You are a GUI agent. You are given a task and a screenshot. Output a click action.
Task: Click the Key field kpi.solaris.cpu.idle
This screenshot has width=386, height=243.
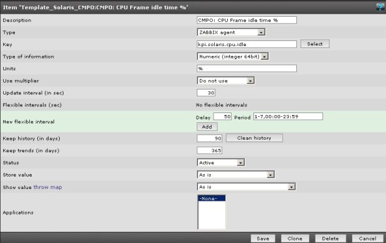click(247, 44)
